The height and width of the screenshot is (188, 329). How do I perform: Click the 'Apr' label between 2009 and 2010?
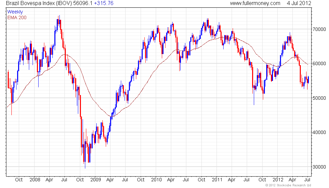point(110,180)
